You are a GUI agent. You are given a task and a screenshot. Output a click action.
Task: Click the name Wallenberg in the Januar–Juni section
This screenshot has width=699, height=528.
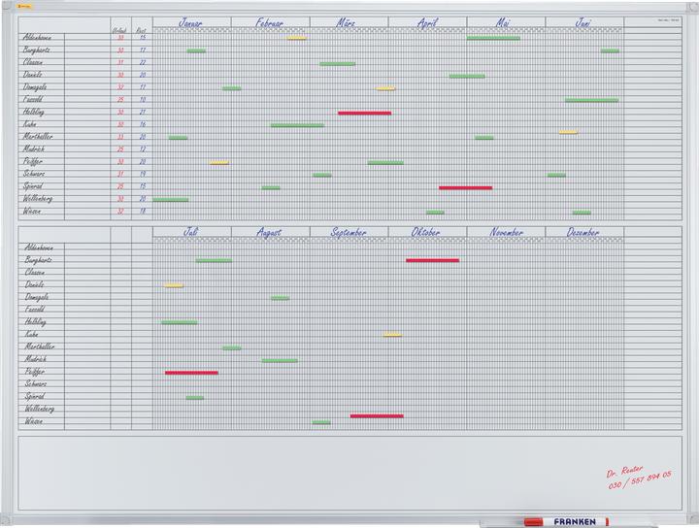pos(38,198)
